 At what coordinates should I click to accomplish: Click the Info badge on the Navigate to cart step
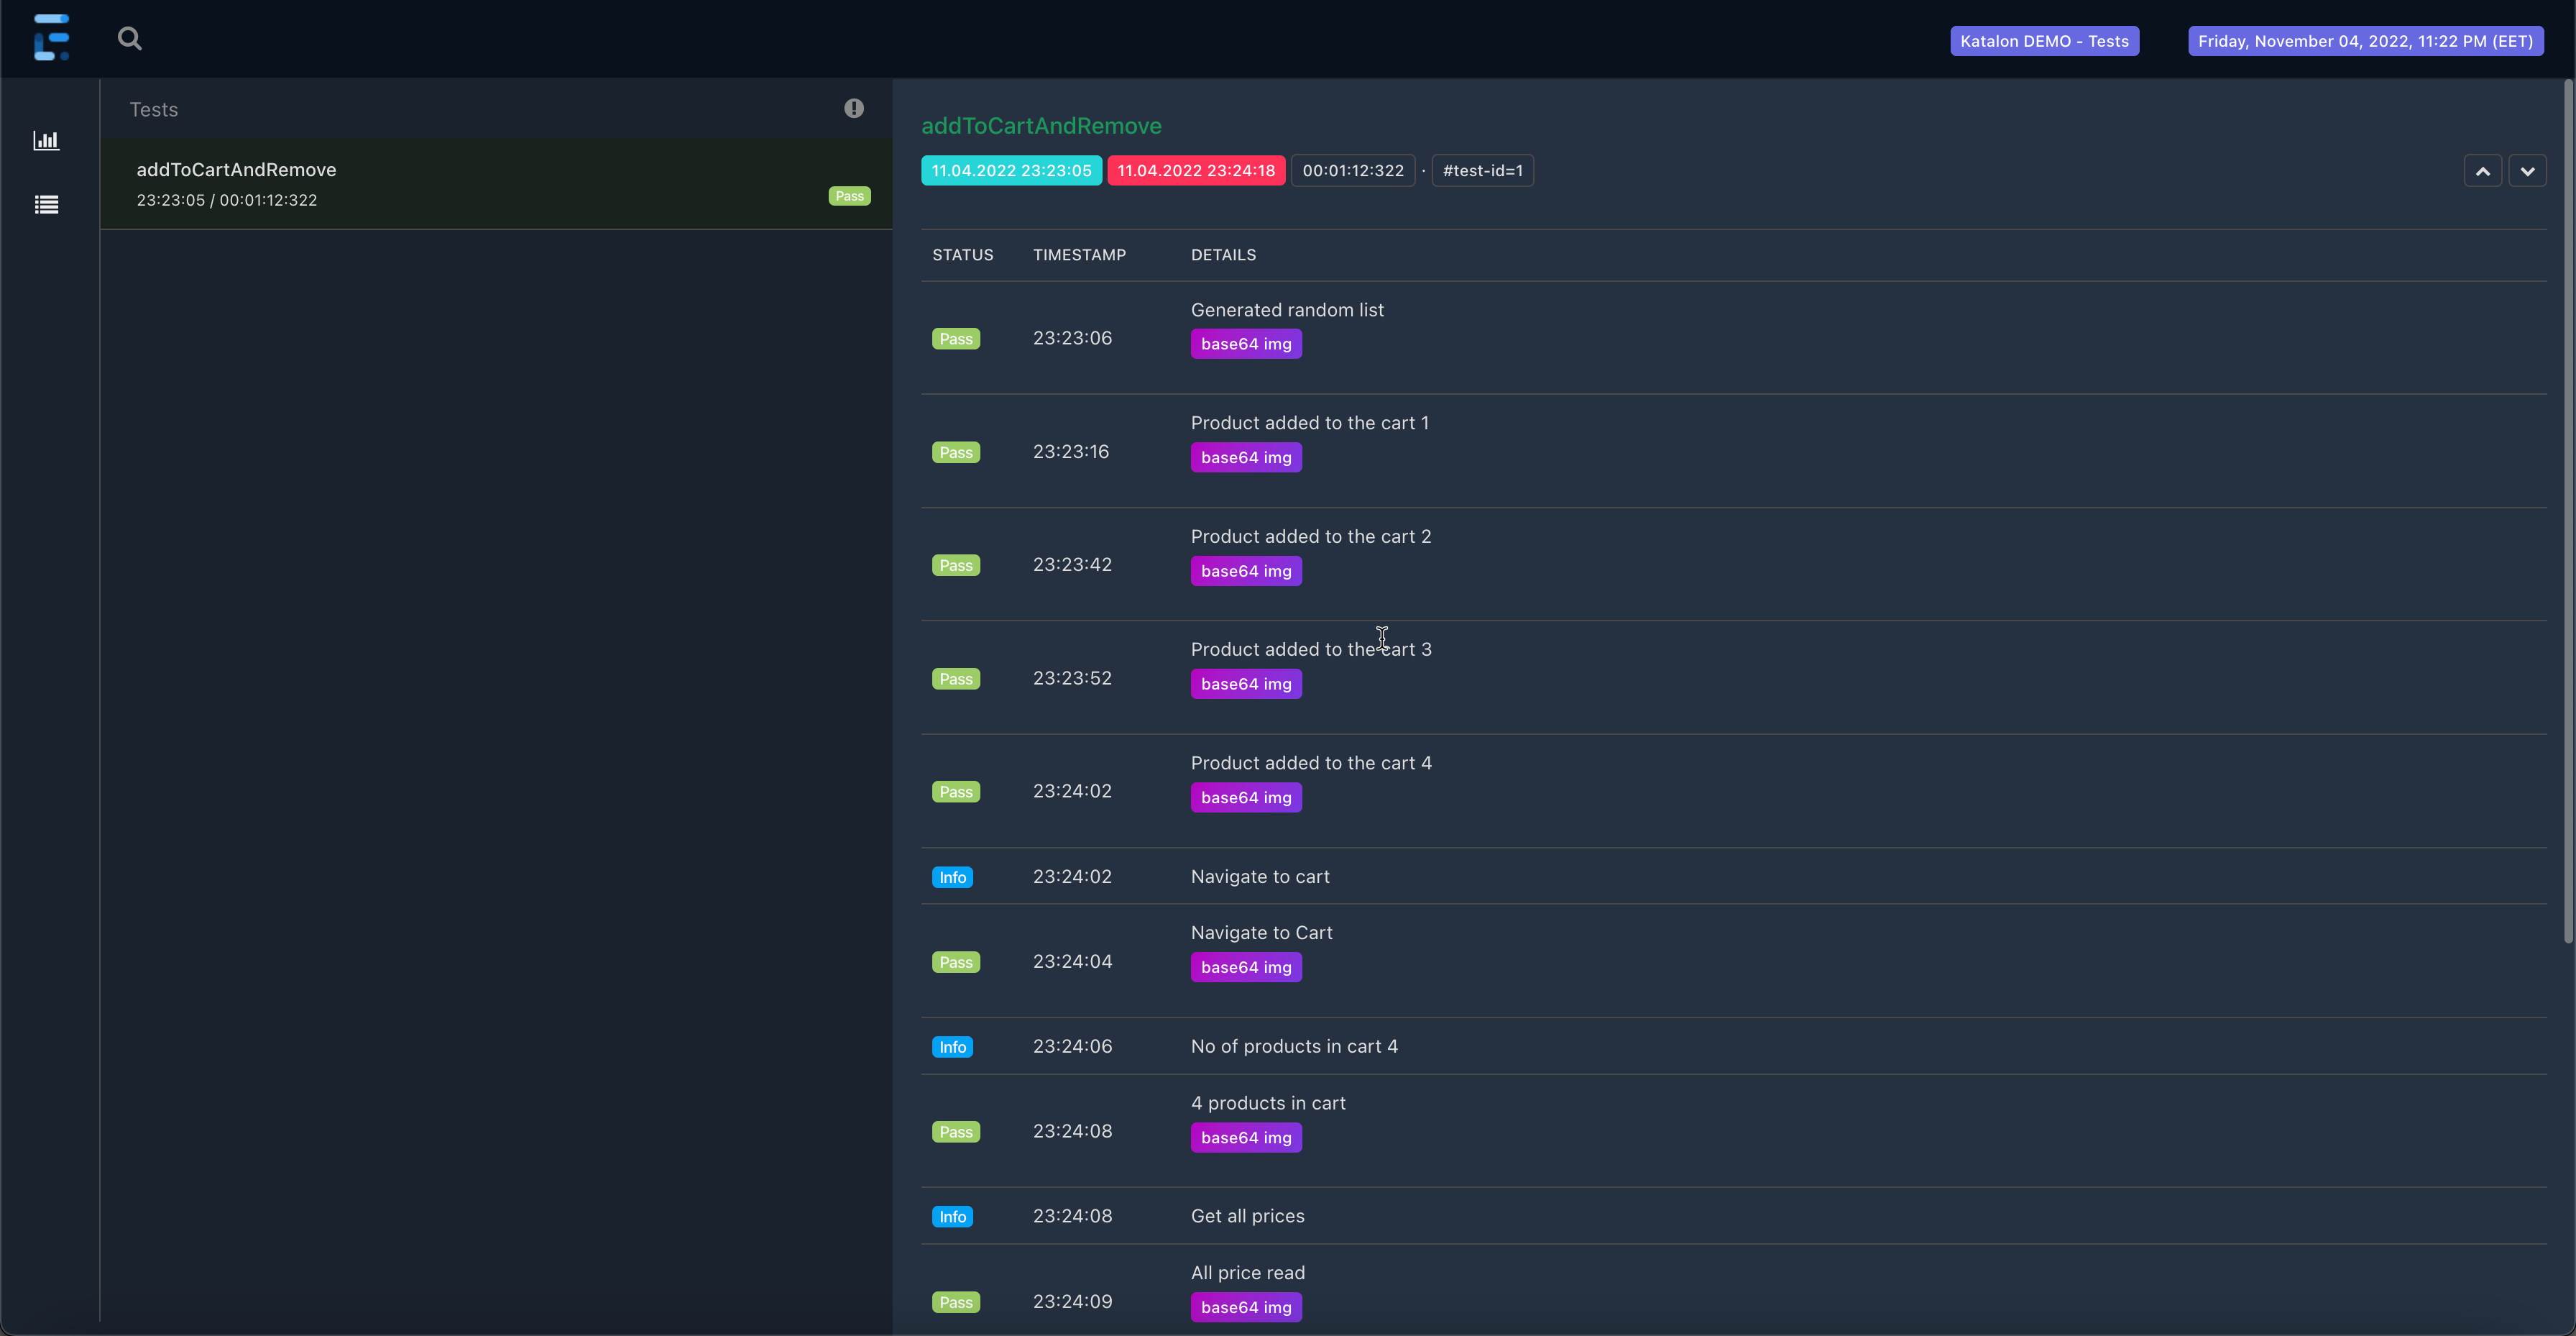click(952, 877)
